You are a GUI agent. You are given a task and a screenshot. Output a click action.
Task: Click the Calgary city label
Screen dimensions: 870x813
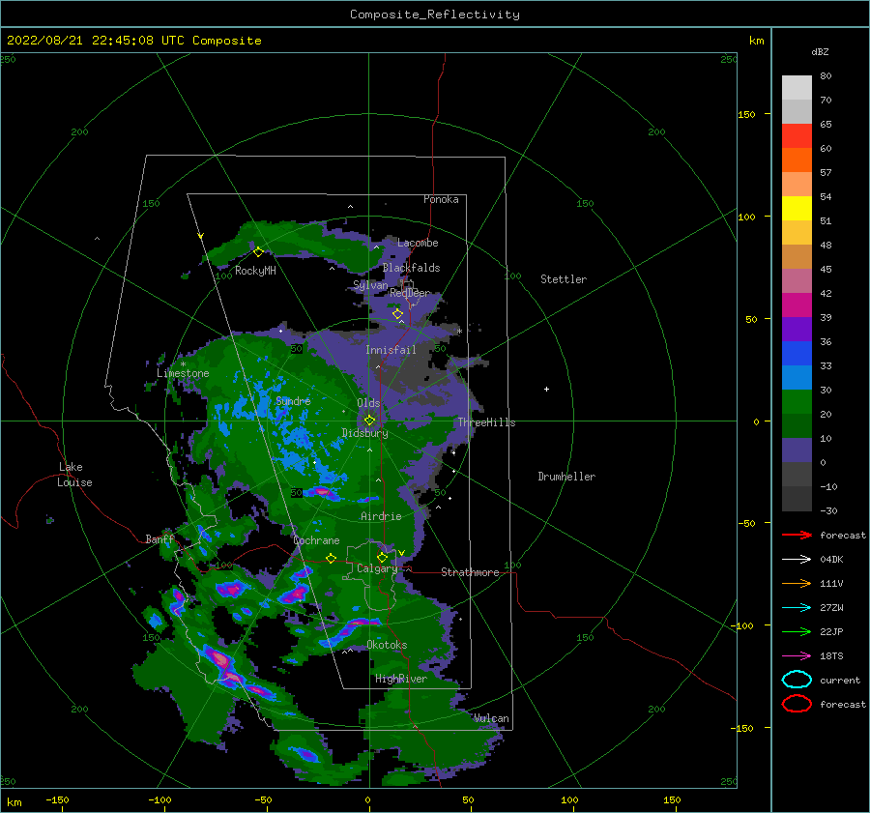coord(377,568)
